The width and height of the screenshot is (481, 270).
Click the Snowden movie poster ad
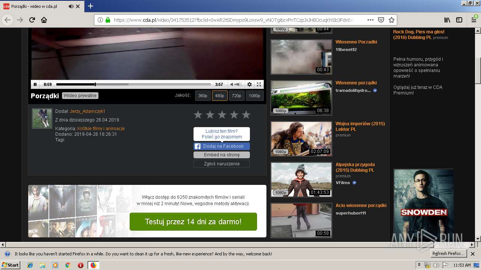(x=424, y=205)
